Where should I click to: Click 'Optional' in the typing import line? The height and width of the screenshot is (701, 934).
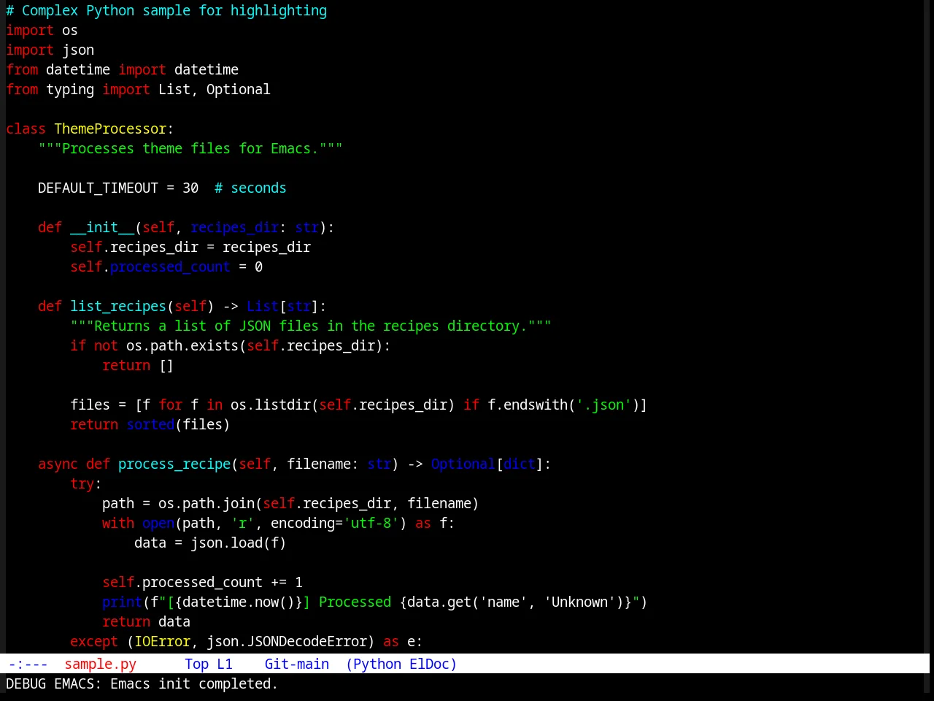pos(239,90)
